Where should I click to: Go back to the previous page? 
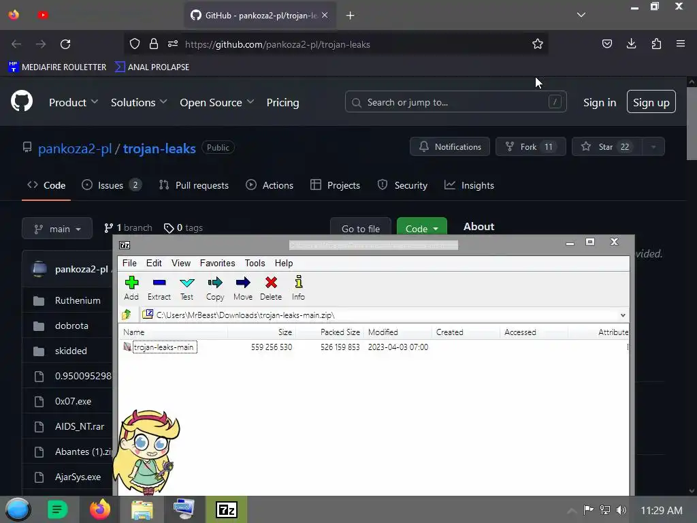pyautogui.click(x=16, y=44)
